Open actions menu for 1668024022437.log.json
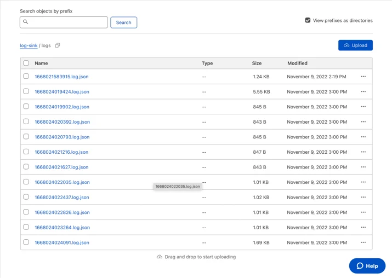The image size is (392, 278). click(x=363, y=197)
